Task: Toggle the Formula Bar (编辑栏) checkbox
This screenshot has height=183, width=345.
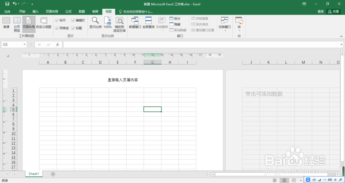Action: [73, 20]
